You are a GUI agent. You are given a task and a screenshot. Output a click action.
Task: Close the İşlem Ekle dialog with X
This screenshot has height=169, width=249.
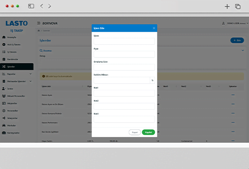154,28
